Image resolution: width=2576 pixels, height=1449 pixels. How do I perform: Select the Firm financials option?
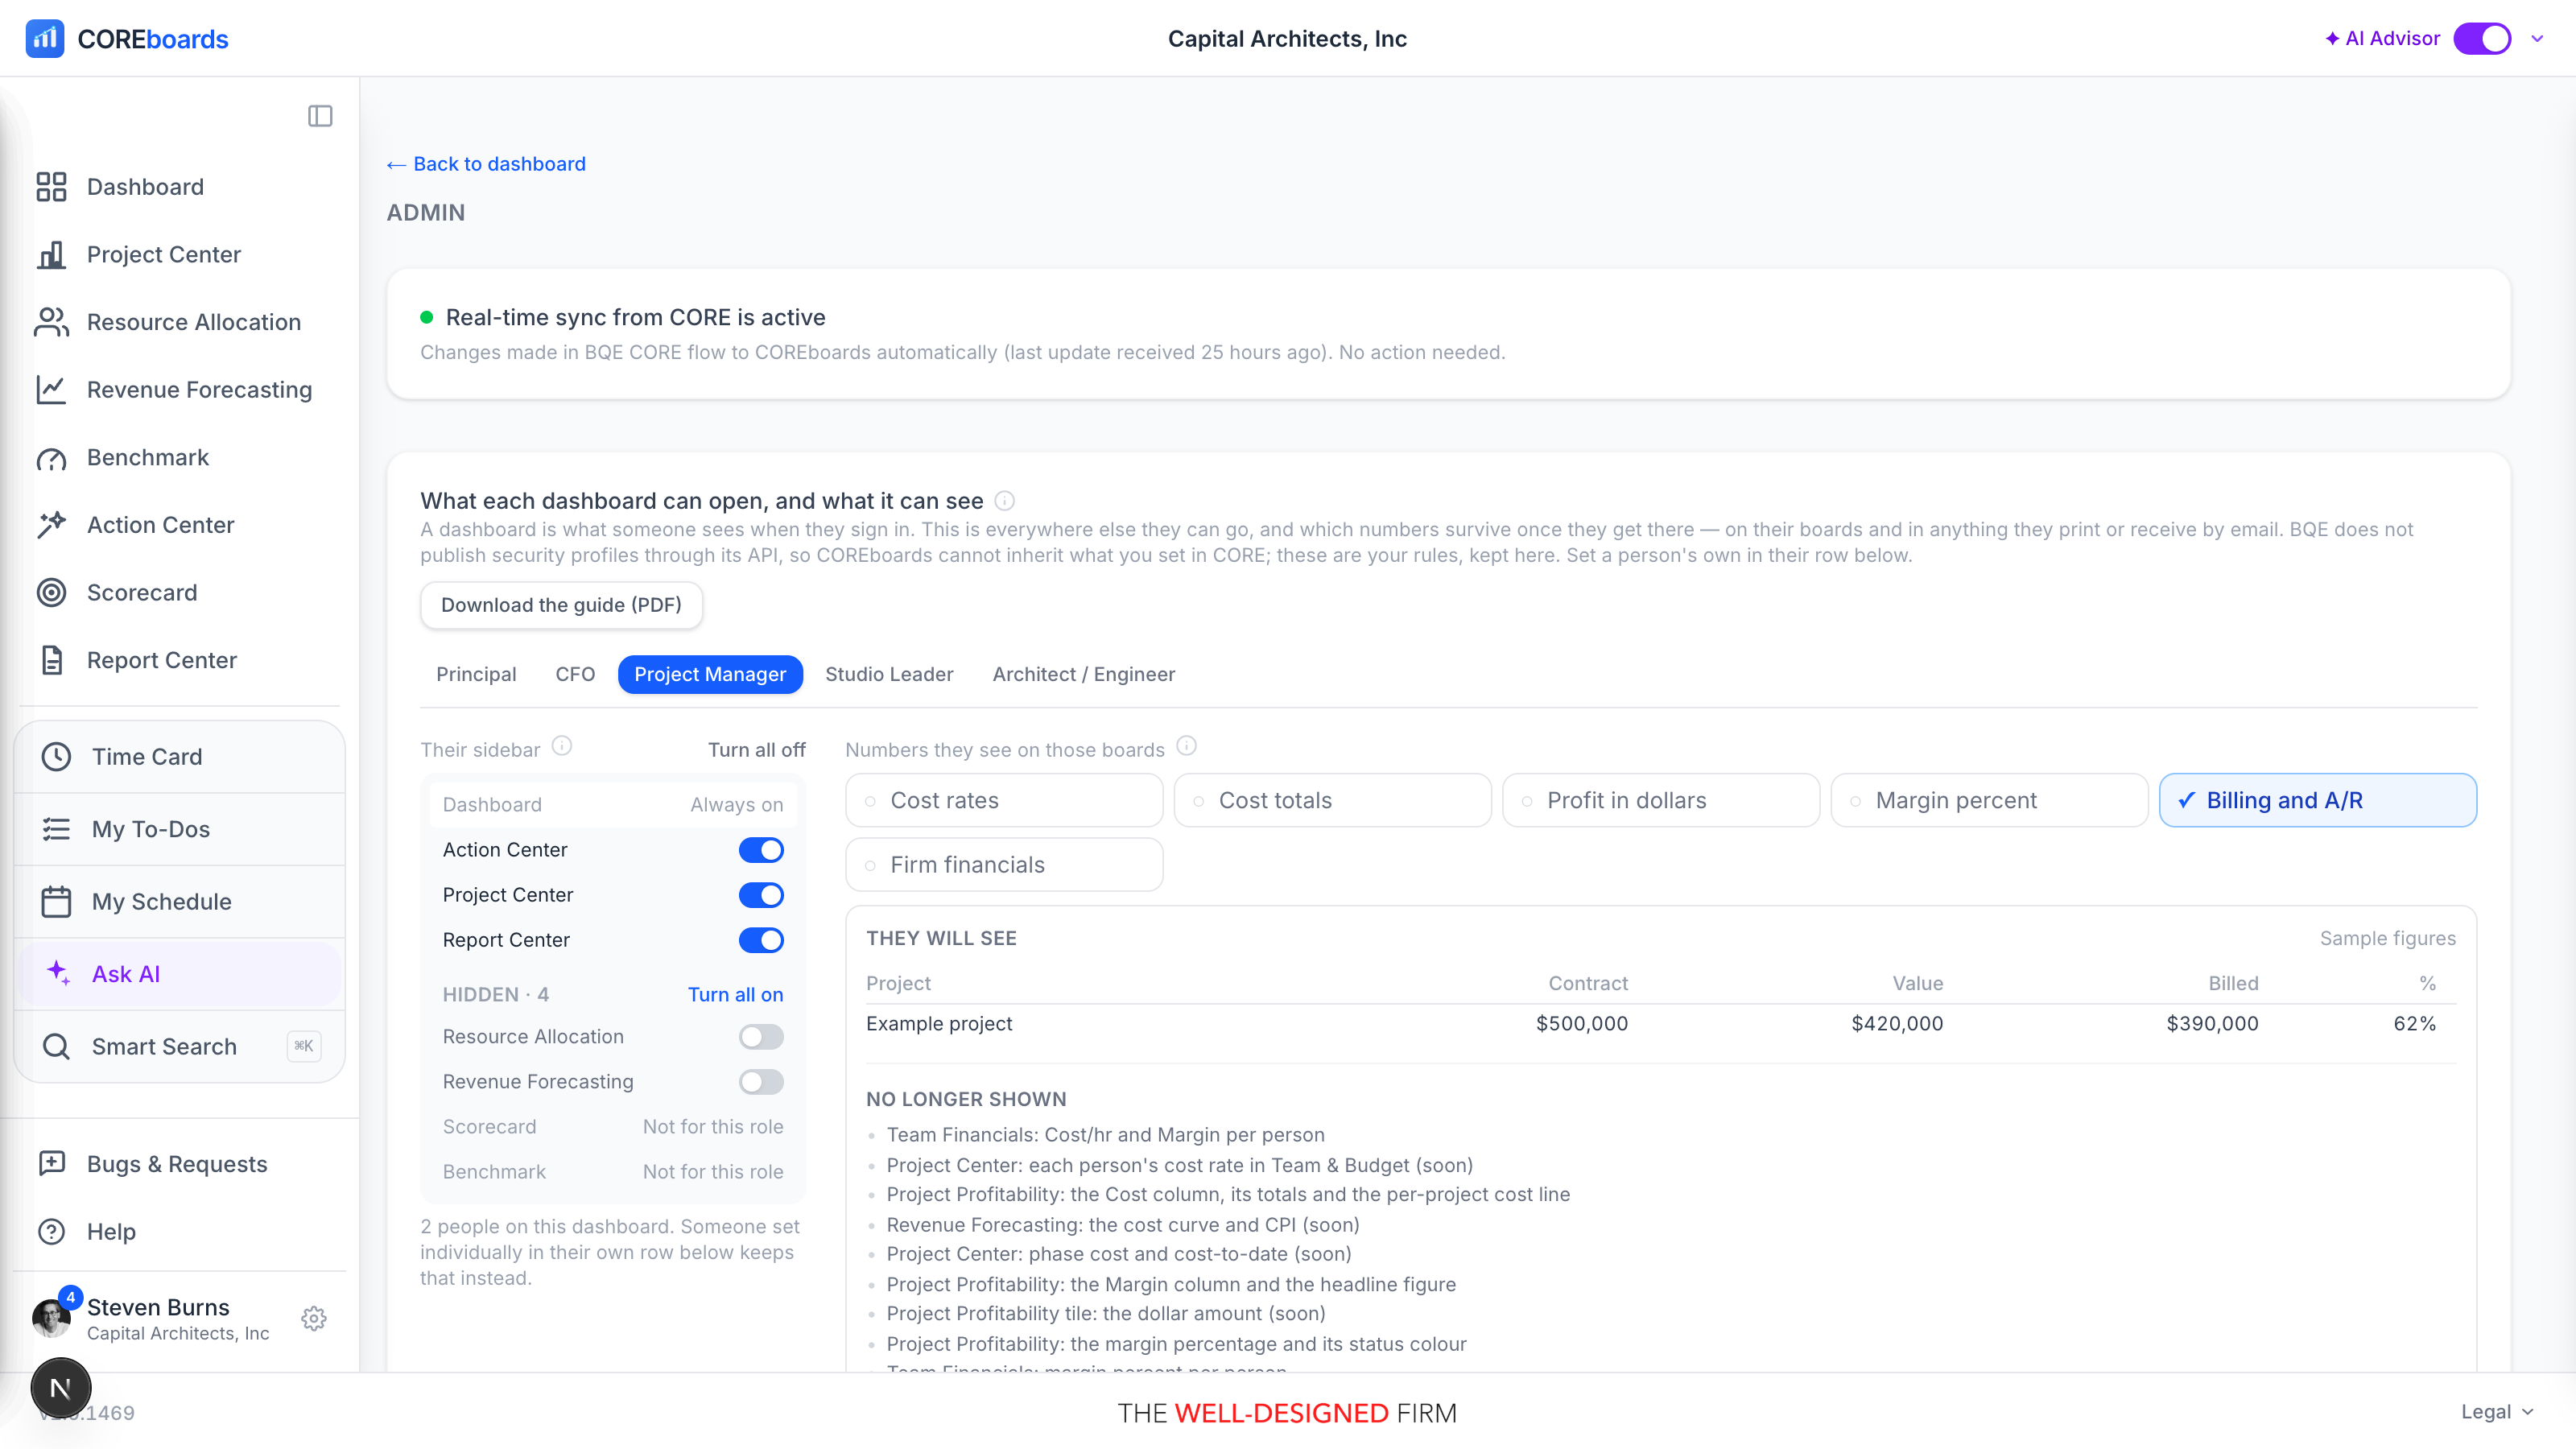coord(1004,865)
